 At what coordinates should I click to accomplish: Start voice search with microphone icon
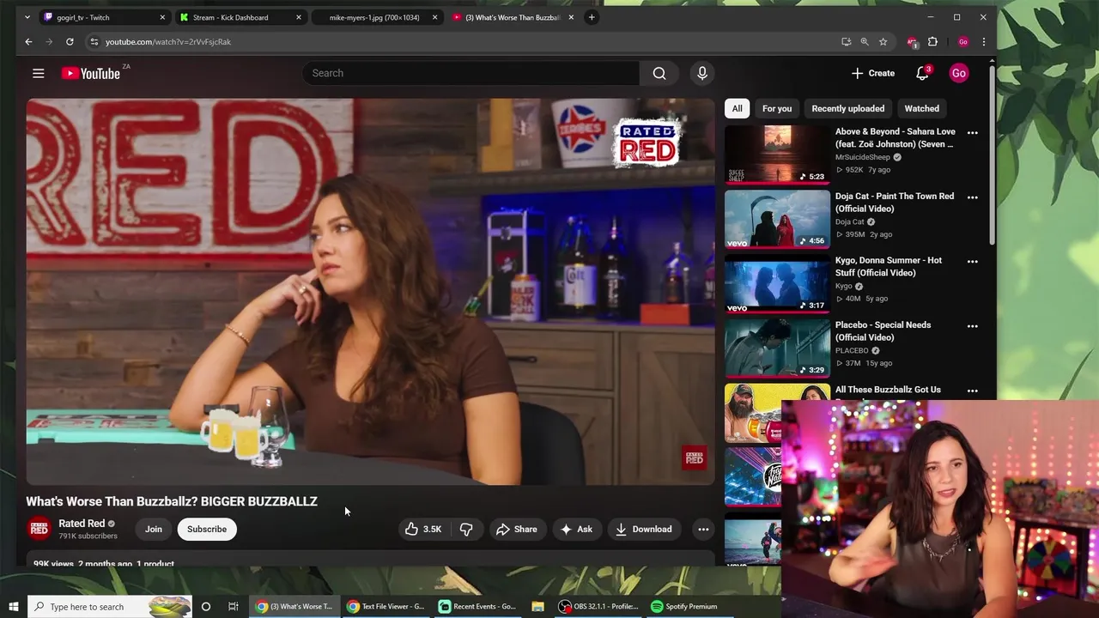click(702, 73)
